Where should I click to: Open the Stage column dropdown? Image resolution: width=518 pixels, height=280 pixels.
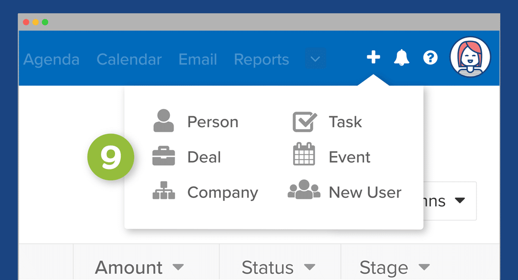[424, 268]
